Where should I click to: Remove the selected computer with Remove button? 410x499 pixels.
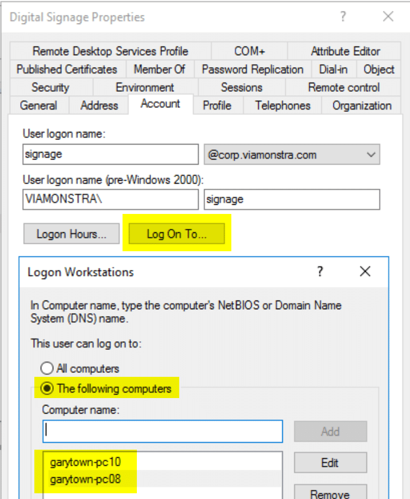[x=330, y=493]
